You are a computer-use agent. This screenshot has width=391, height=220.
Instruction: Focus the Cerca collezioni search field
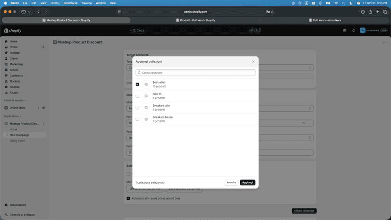click(x=195, y=73)
